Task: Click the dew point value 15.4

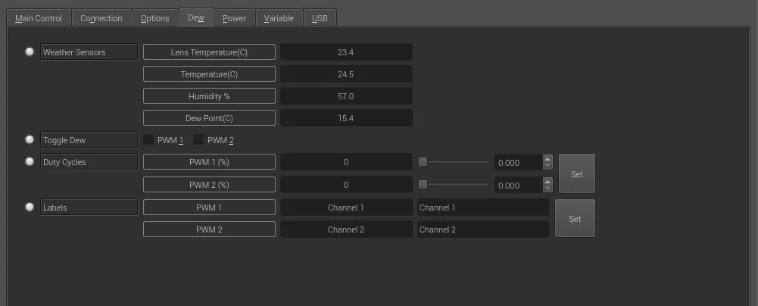Action: pos(346,118)
